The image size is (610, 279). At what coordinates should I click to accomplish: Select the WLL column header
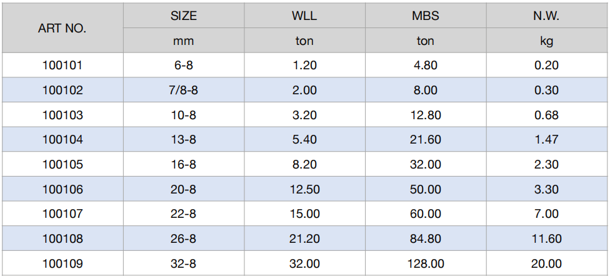coord(304,16)
